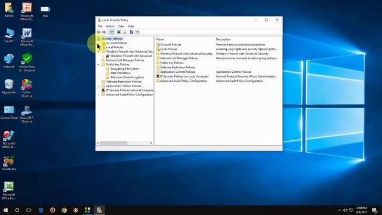382x215 pixels.
Task: Select the FLV to AVI MPEG desktop icon
Action: coord(9,139)
